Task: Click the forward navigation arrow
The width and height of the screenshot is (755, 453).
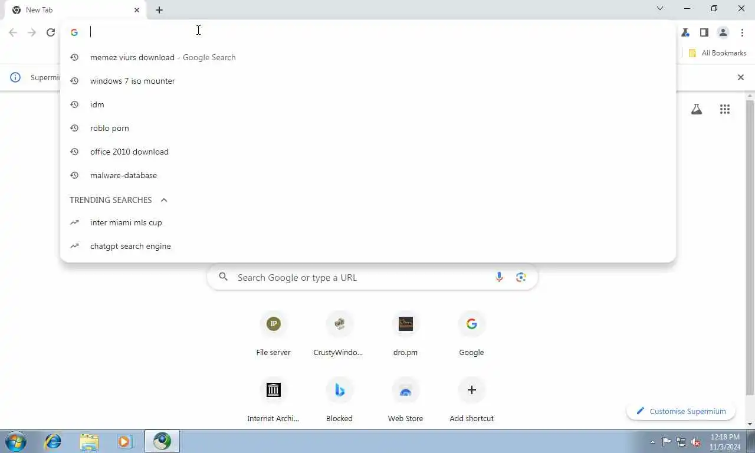Action: (32, 32)
